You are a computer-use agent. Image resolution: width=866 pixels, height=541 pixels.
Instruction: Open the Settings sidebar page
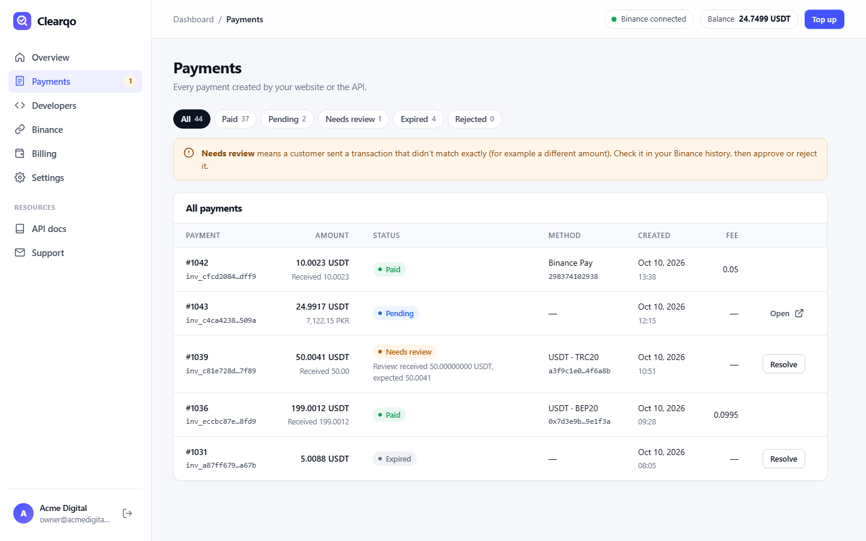tap(75, 178)
